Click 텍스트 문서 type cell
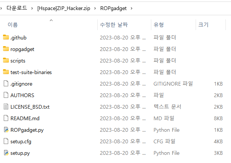This screenshot has height=163, width=231. click(x=167, y=107)
